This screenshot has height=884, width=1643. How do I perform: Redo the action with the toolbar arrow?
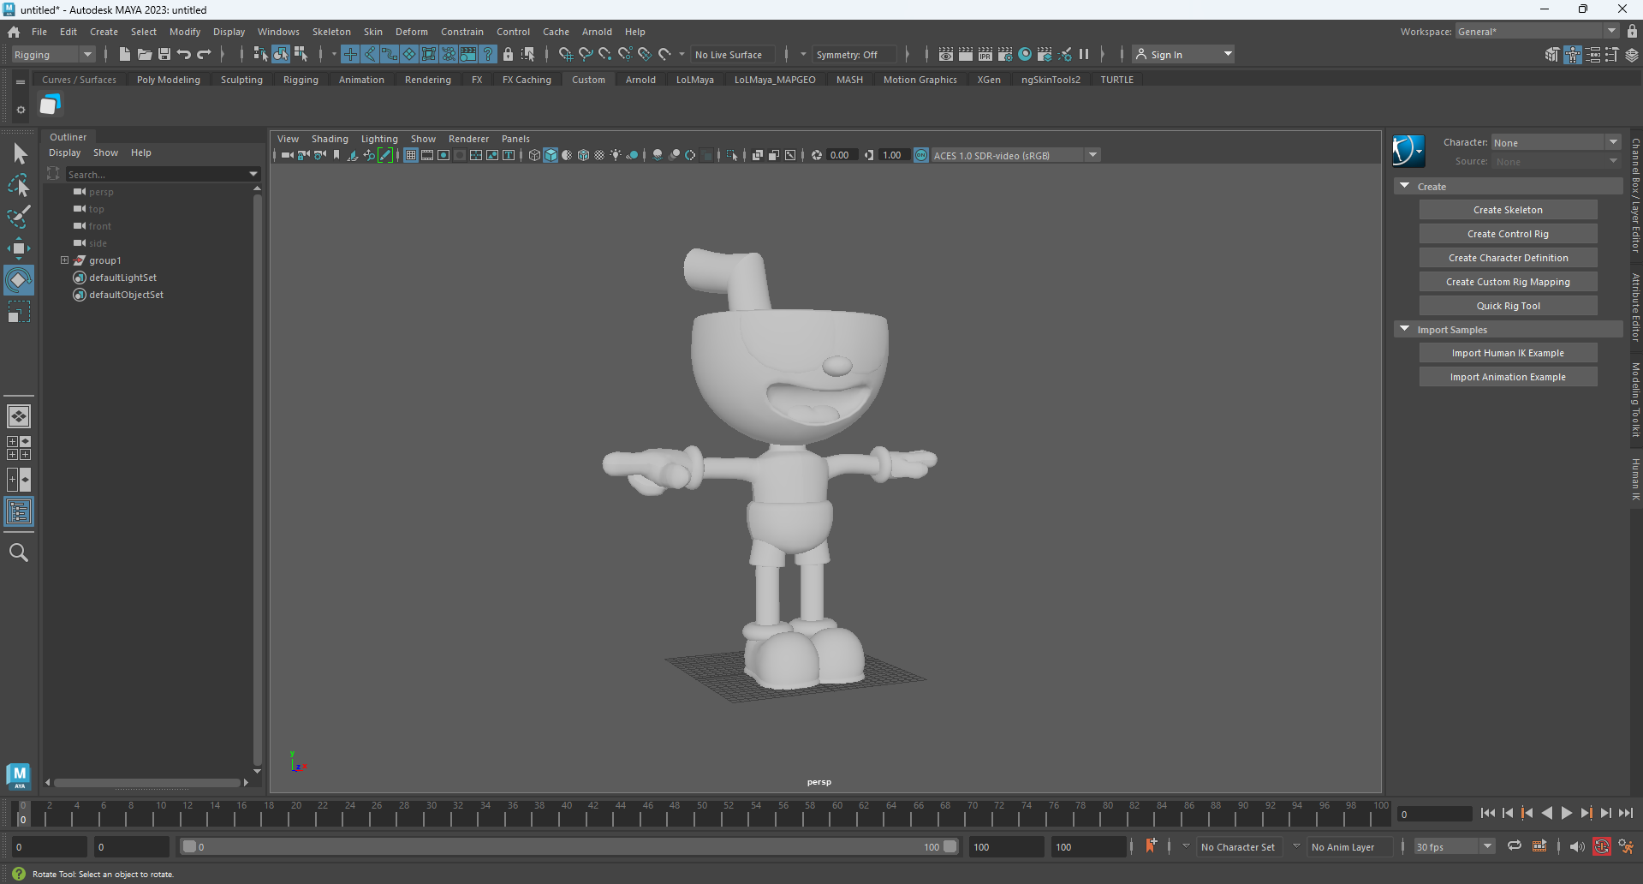click(x=204, y=54)
